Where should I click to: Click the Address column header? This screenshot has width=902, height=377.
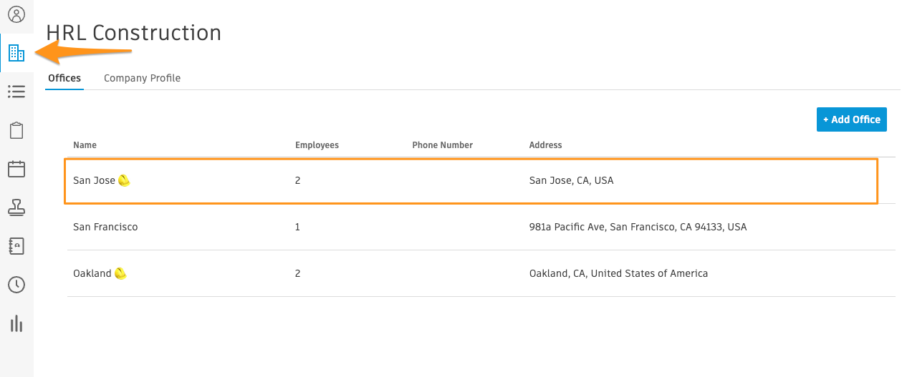pos(545,145)
